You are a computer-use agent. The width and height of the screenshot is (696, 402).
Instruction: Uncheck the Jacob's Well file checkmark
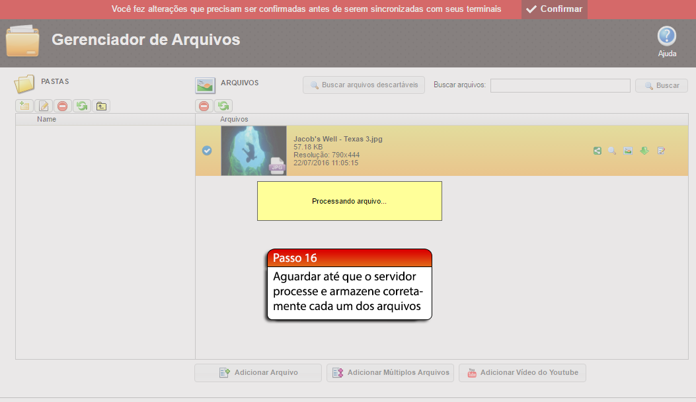(207, 151)
